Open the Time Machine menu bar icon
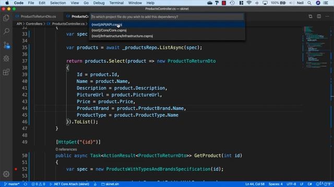This screenshot has width=334, height=187. point(232,3)
